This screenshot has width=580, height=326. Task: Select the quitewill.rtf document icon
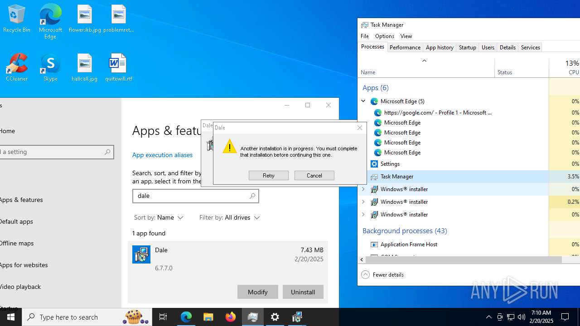tap(119, 68)
